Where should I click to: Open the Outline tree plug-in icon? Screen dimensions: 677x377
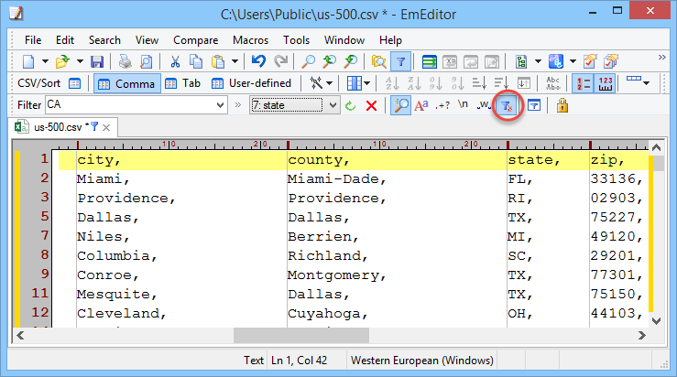521,61
